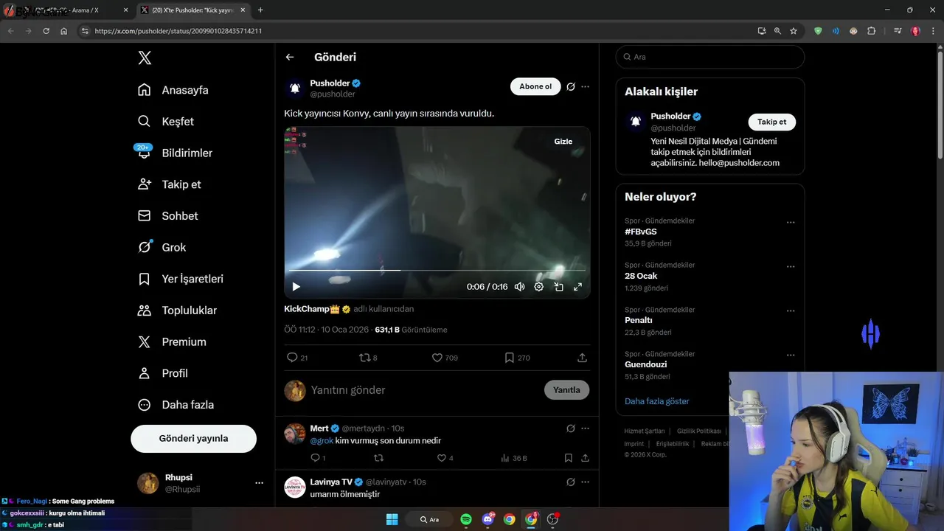Open Takip et in sidebar
The height and width of the screenshot is (531, 944).
170,184
